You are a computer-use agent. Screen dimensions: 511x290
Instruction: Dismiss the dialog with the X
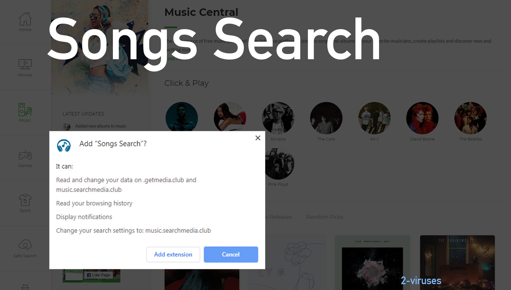257,138
